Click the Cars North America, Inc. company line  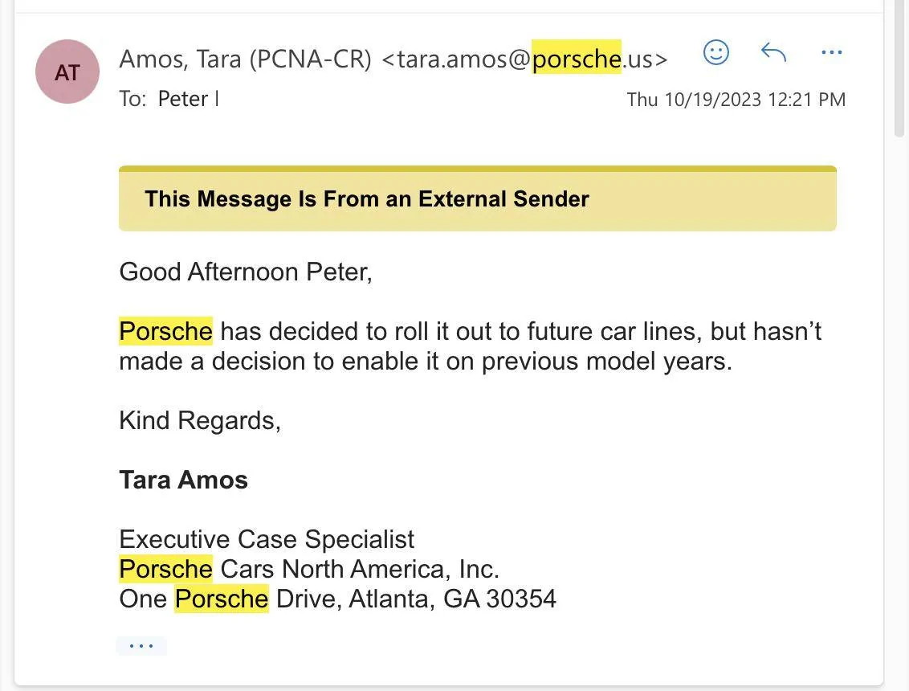click(360, 569)
